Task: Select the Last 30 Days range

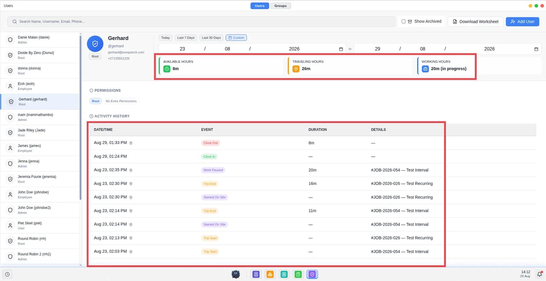Action: coord(211,38)
